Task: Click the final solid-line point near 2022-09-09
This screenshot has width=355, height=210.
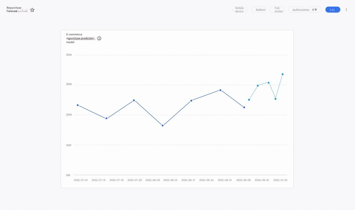Action: click(x=244, y=107)
